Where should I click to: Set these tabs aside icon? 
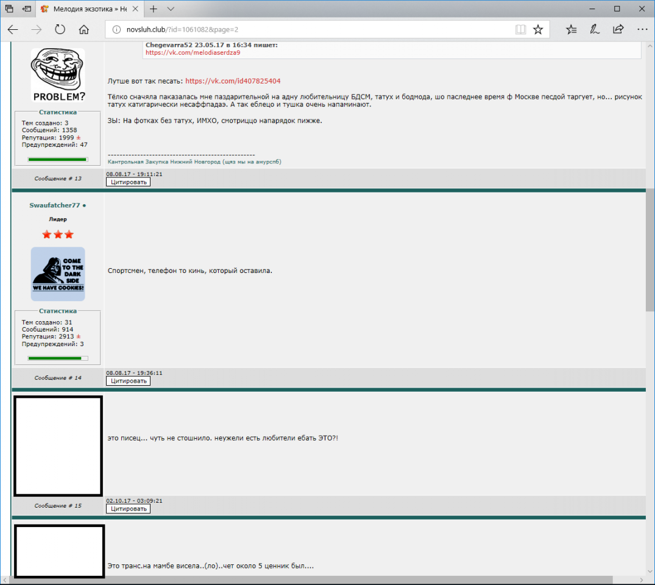27,9
